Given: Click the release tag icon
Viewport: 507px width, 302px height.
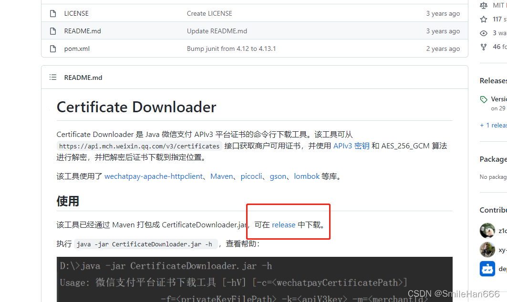Looking at the screenshot, I should [x=484, y=99].
